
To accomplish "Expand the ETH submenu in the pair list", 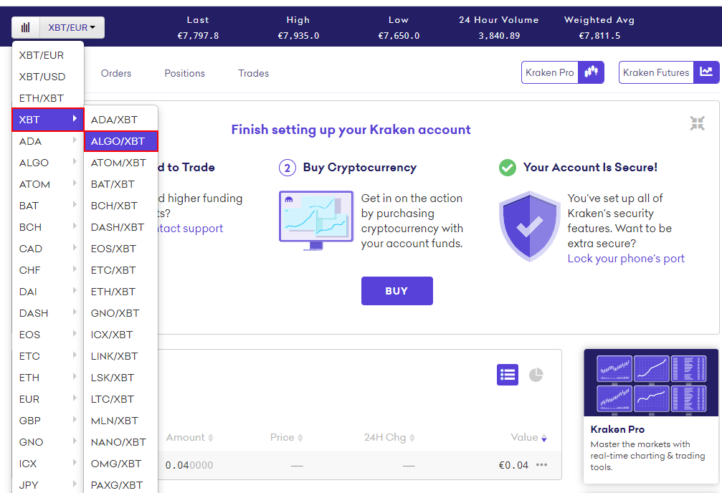I will (x=47, y=378).
